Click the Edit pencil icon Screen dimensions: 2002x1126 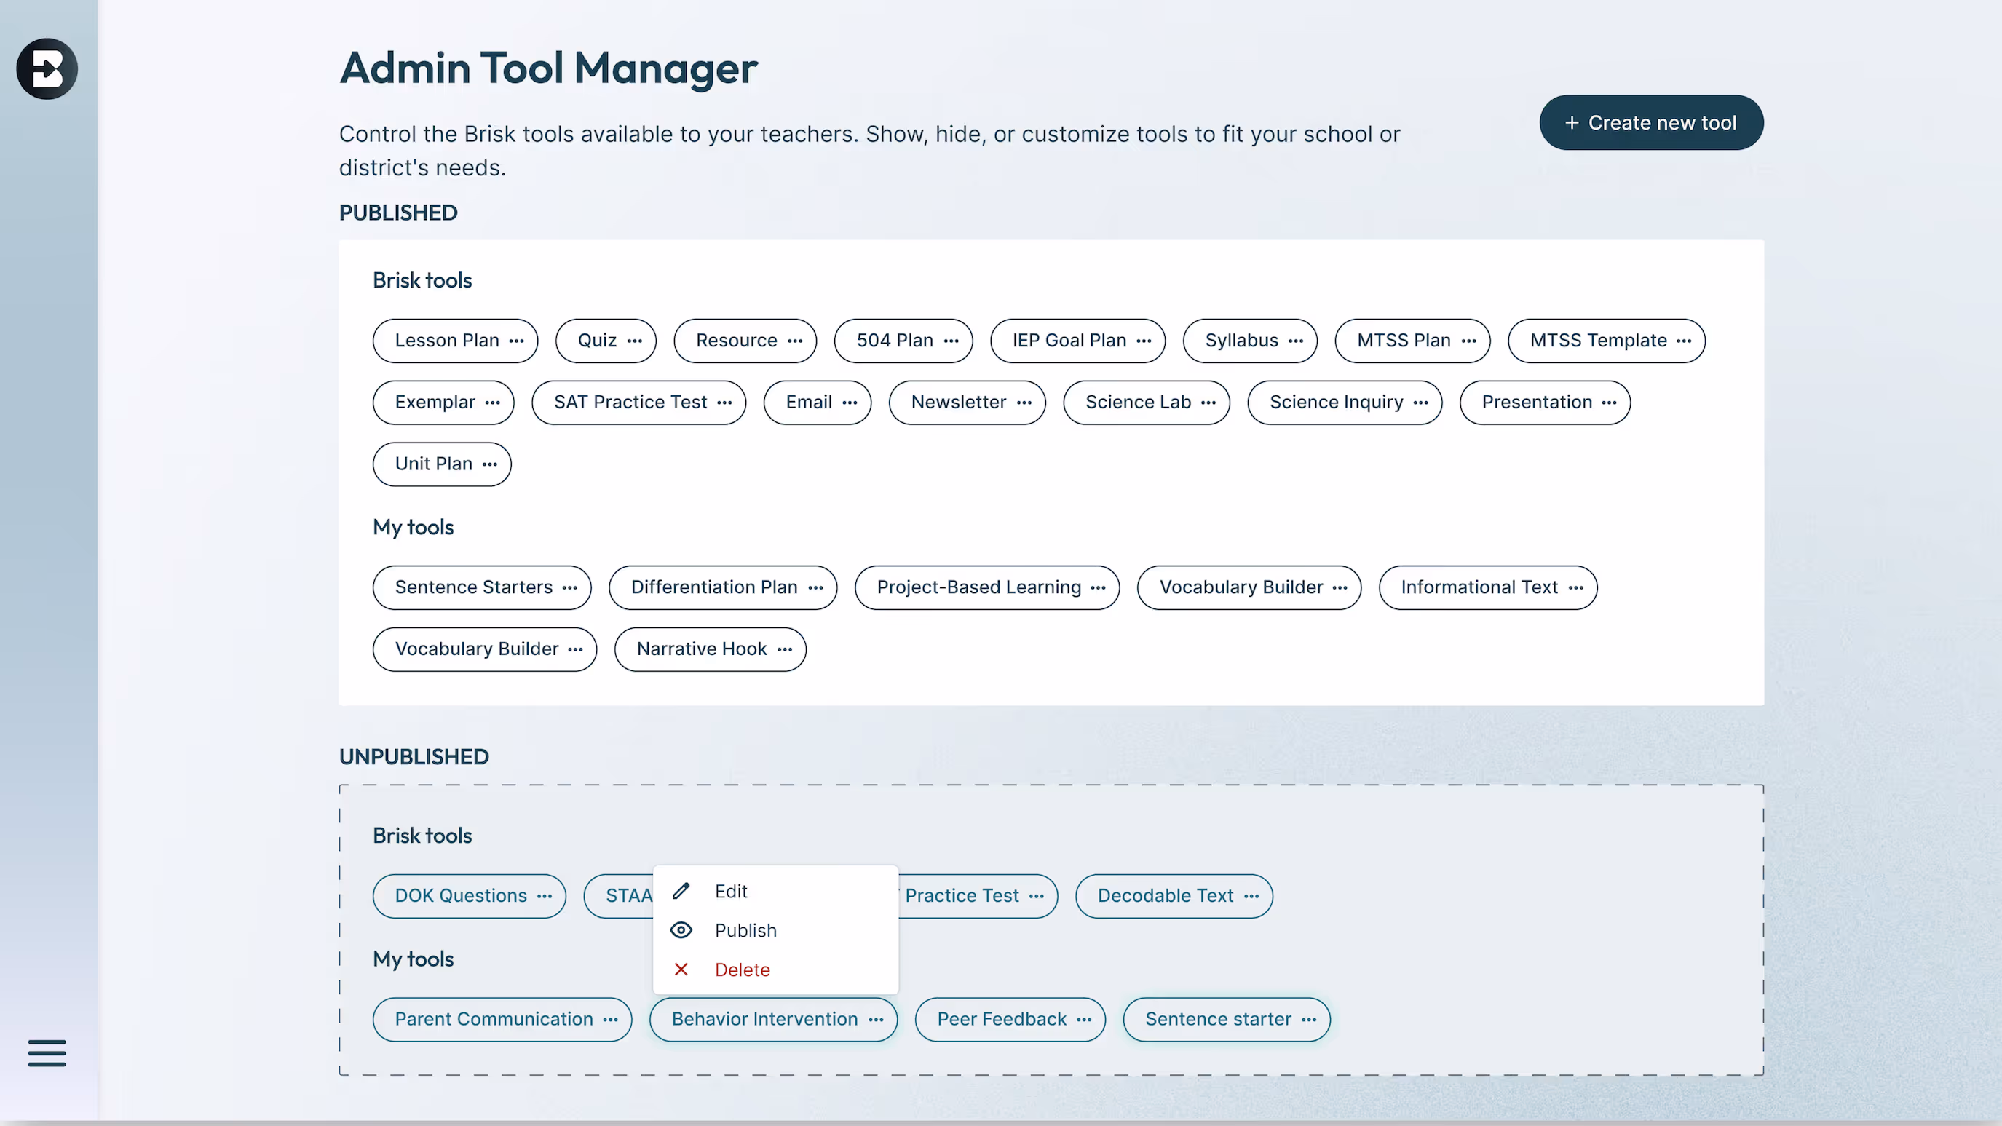point(681,891)
